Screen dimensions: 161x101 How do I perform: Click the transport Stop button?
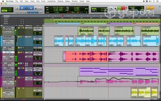pyautogui.click(x=115, y=8)
